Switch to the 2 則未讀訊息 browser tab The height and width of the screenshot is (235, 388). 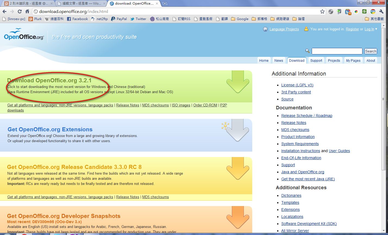tap(29, 4)
